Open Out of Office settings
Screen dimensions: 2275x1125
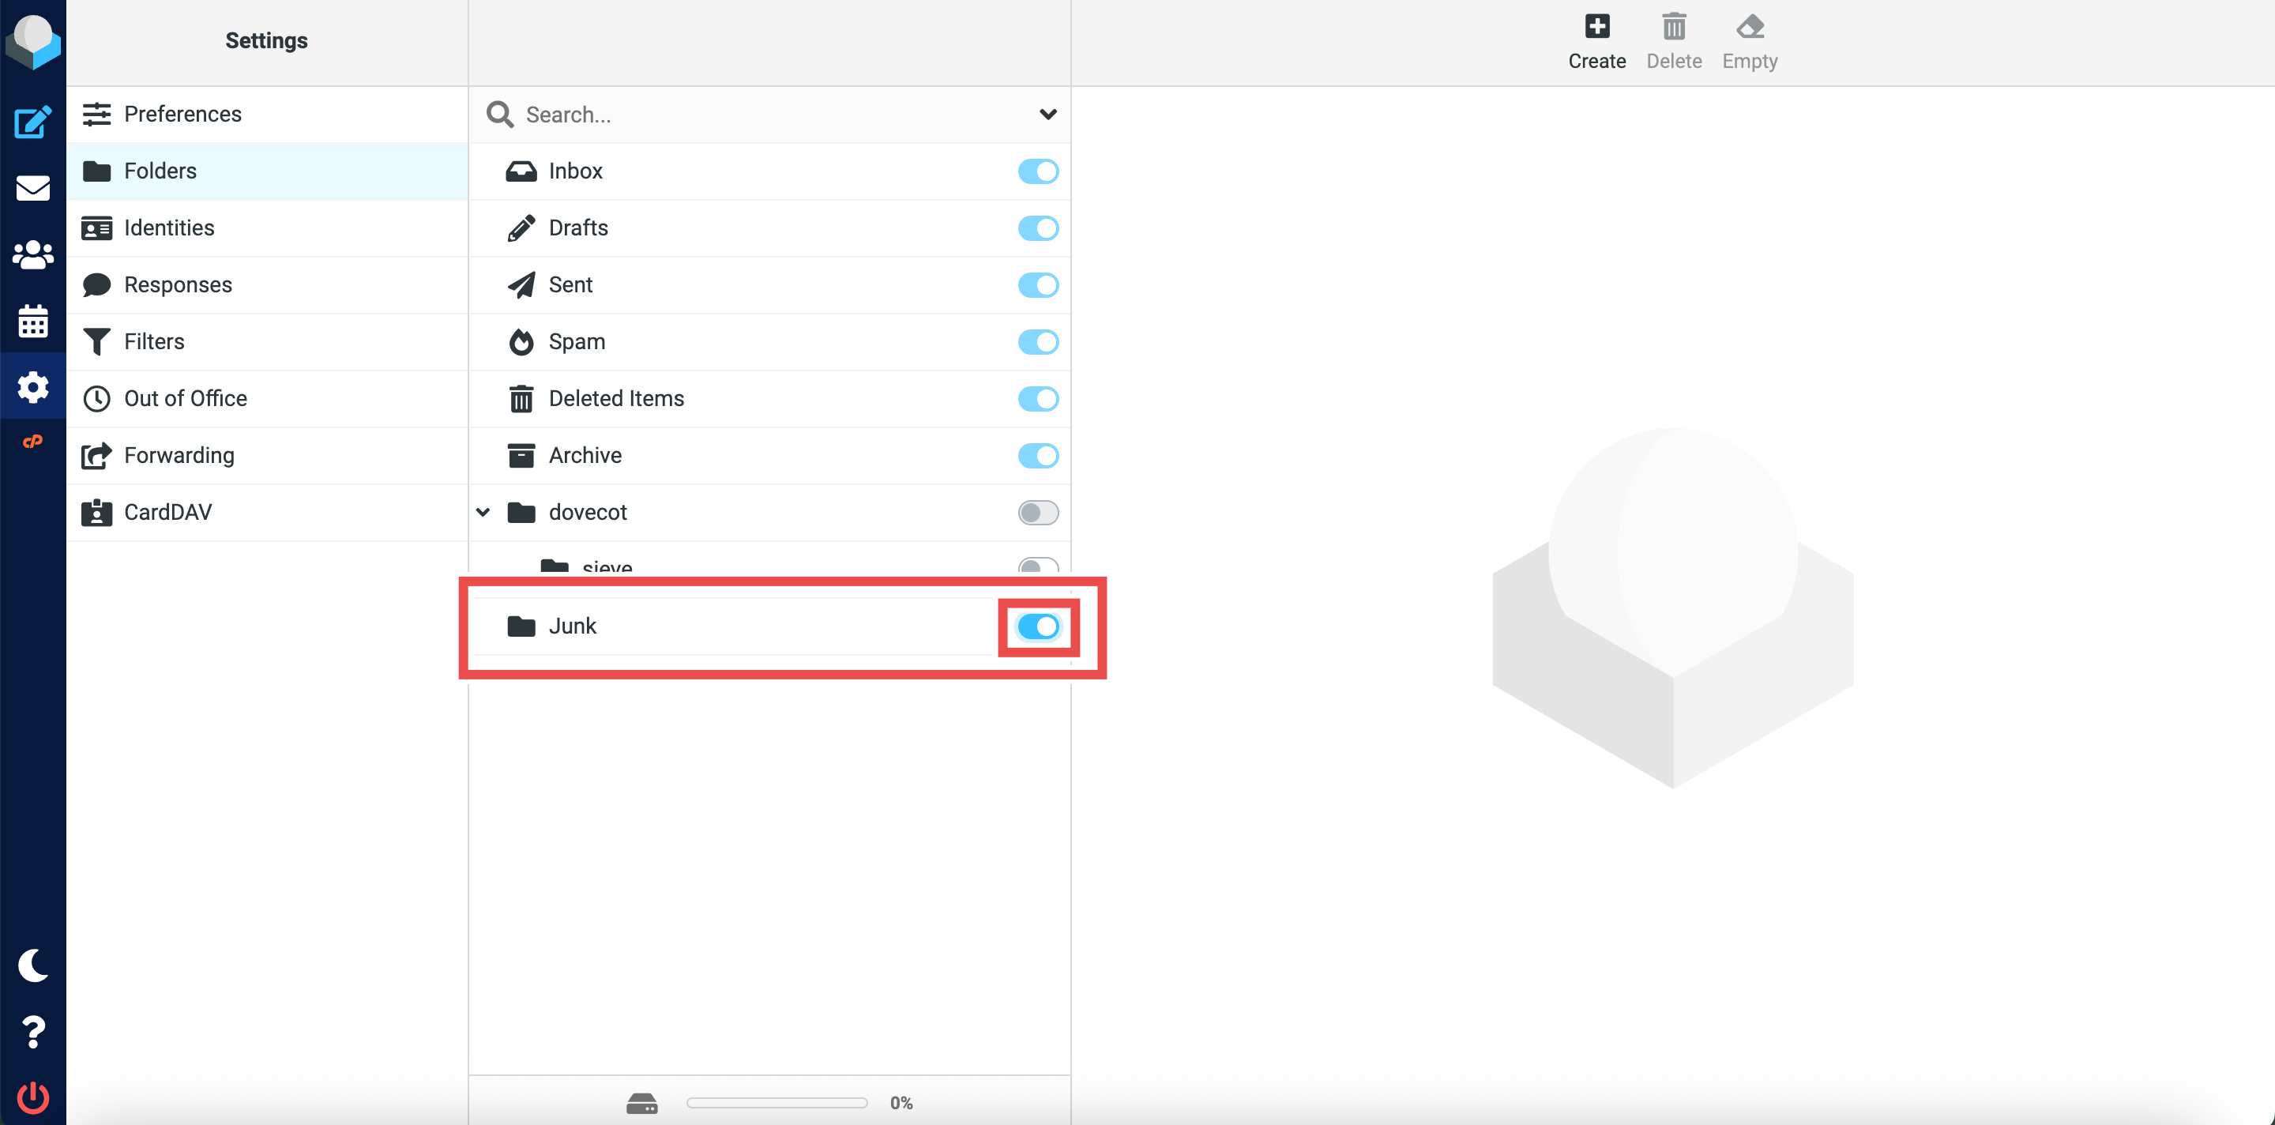tap(186, 398)
